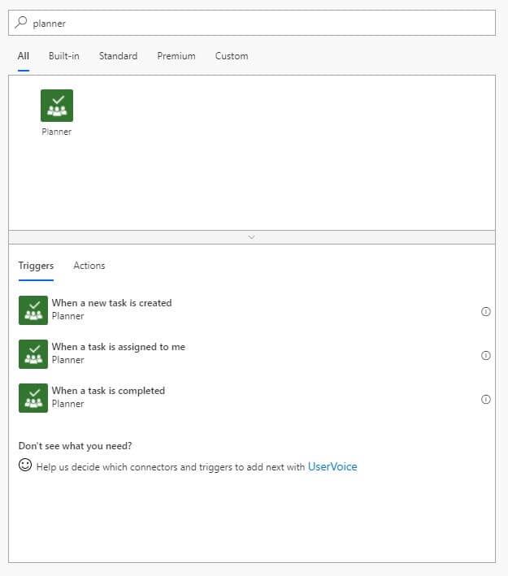Show info for 'When a new task is created'

(485, 311)
